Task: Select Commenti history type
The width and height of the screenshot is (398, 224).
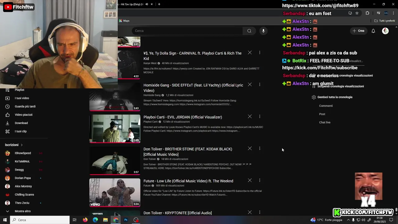Action: tap(326, 106)
